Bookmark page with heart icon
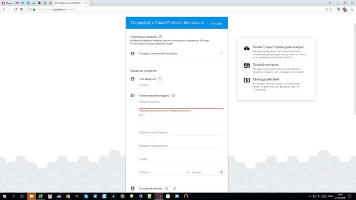 (x=331, y=9)
